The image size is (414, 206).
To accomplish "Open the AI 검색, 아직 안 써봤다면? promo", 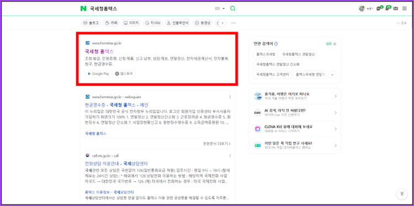I will point(295,113).
